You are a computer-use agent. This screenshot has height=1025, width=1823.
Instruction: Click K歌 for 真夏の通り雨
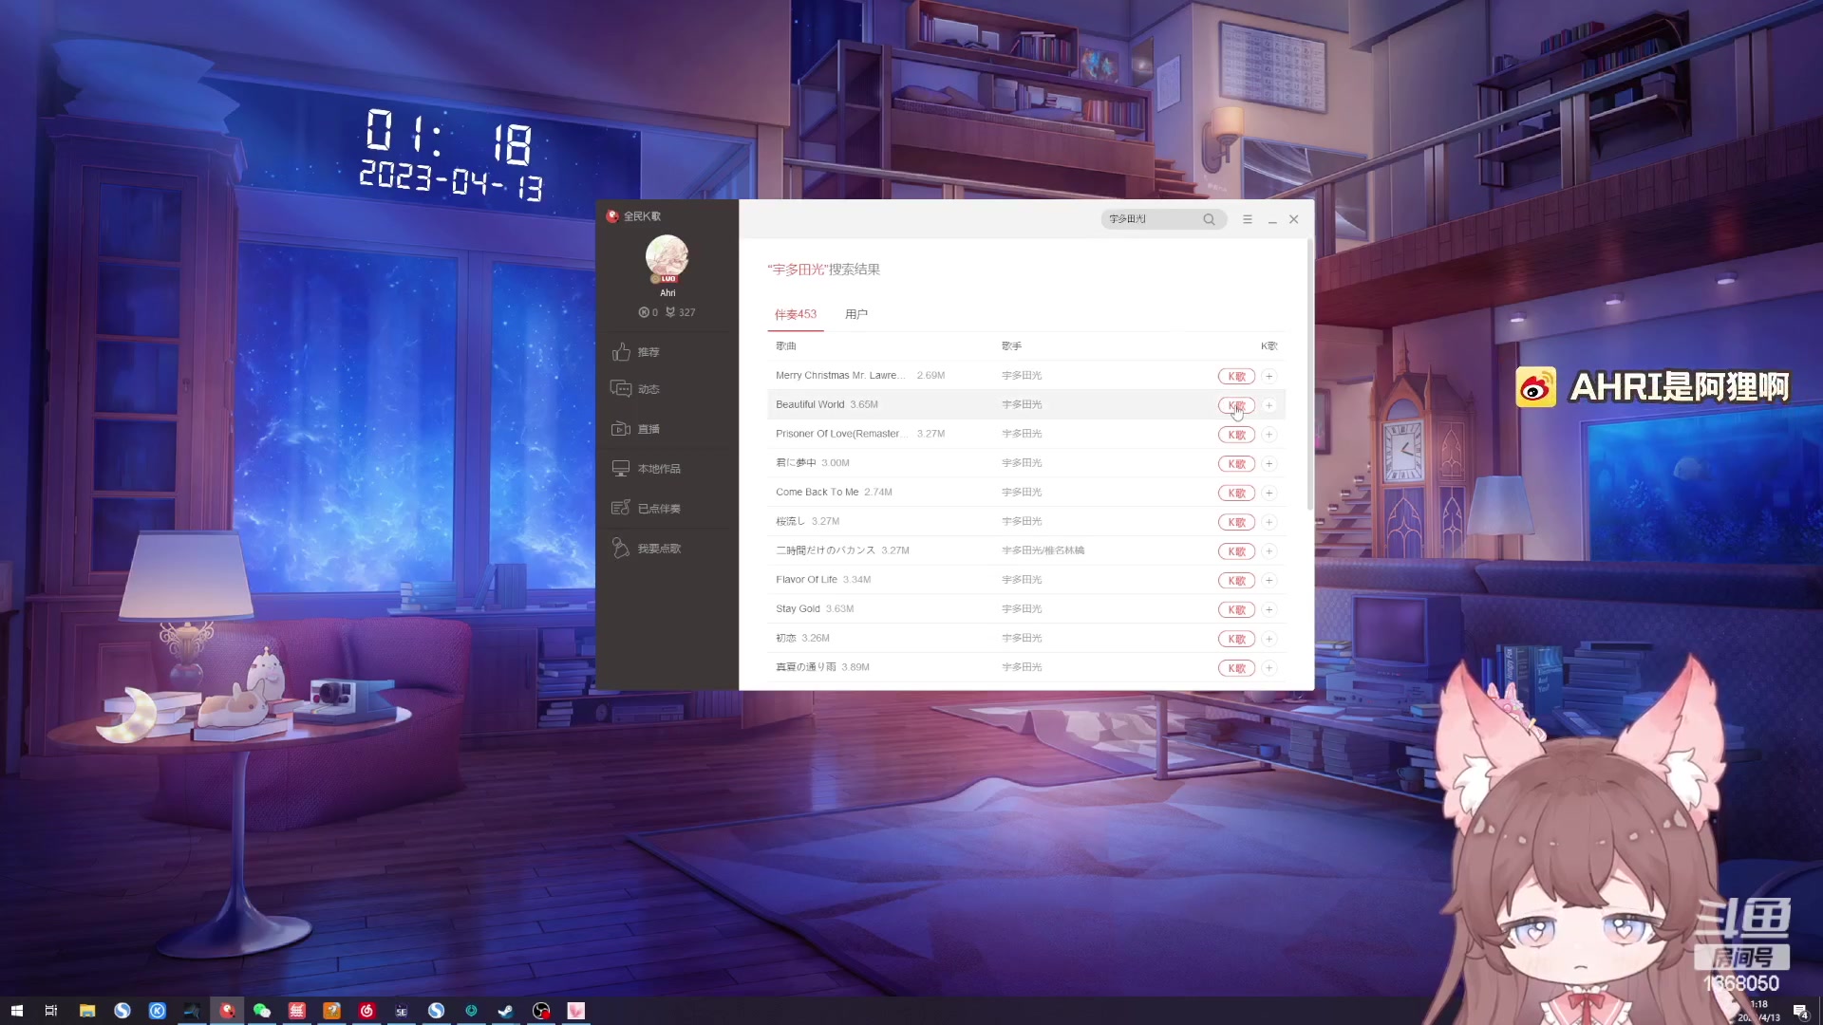[x=1236, y=668]
